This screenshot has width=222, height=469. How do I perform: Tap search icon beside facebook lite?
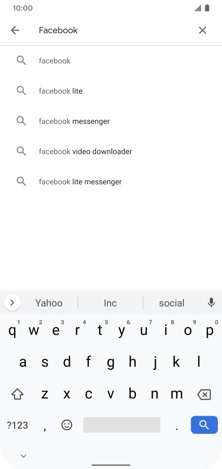click(21, 91)
